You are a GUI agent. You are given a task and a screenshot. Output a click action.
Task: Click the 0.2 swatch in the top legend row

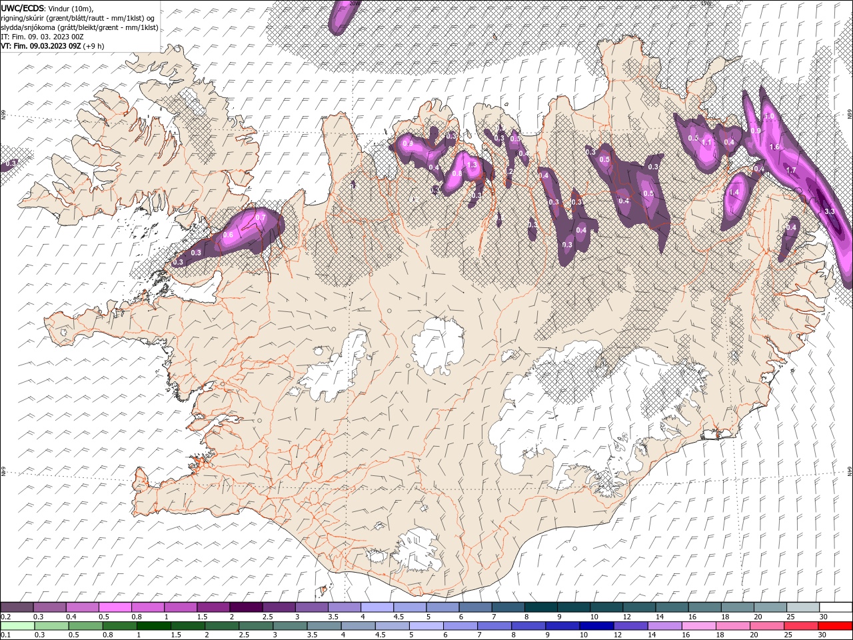[x=17, y=607]
